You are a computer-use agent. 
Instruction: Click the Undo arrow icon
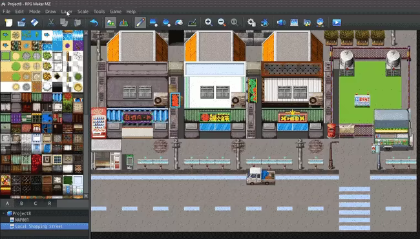pyautogui.click(x=94, y=23)
